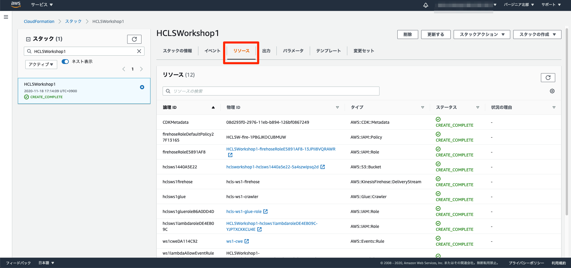Open the account name dropdown
571x268 pixels.
[x=465, y=5]
